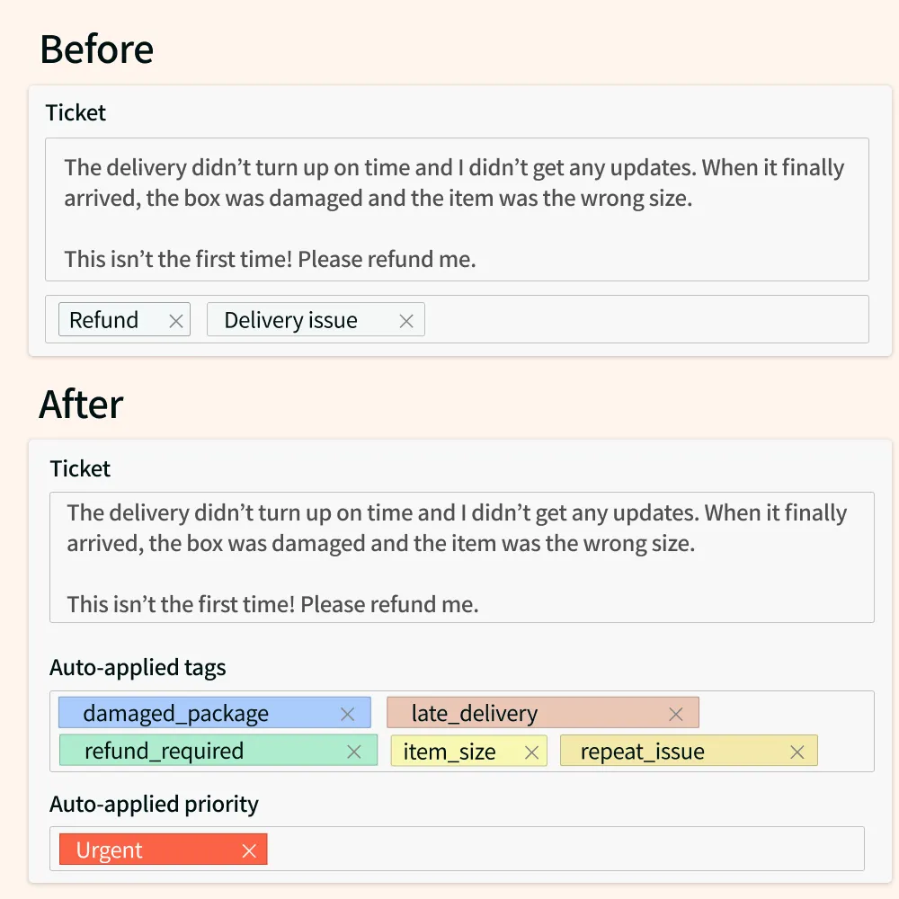Remove the Delivery issue tag via X

point(406,321)
